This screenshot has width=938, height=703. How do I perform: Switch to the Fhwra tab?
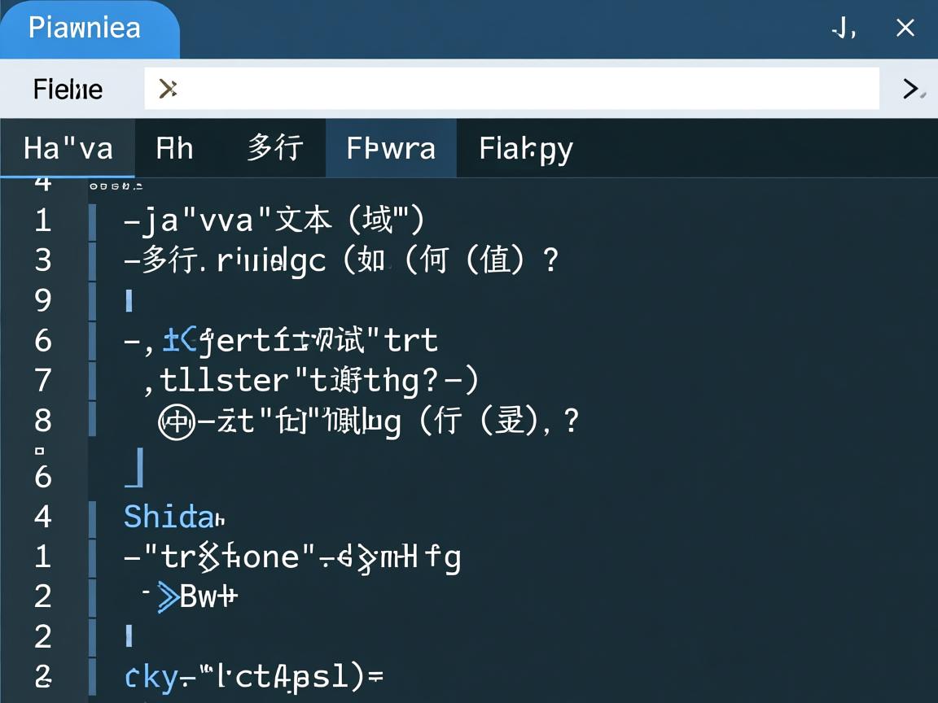click(391, 149)
